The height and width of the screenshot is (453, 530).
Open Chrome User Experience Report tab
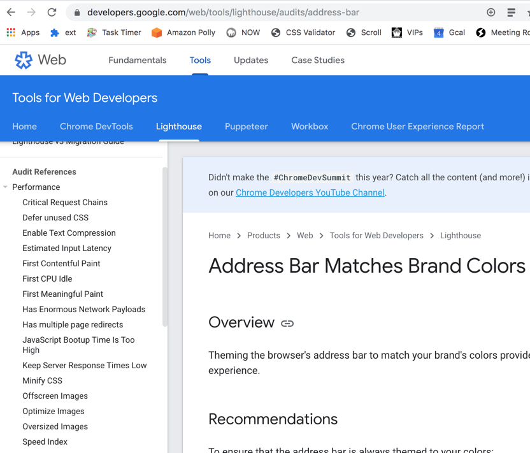click(x=417, y=126)
